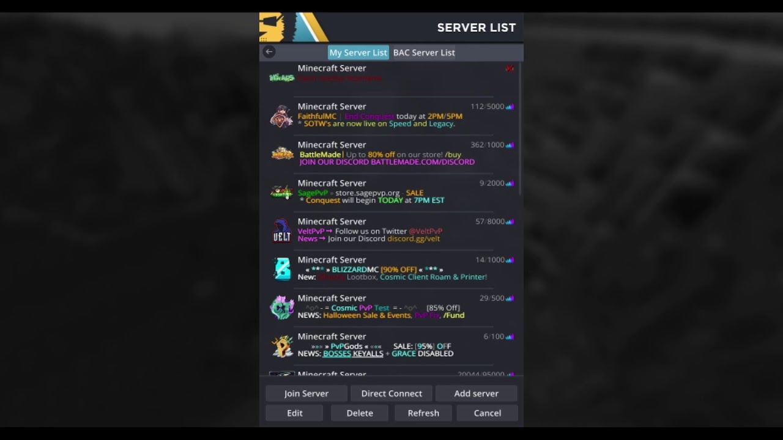783x440 pixels.
Task: Click the Add server button
Action: point(476,394)
